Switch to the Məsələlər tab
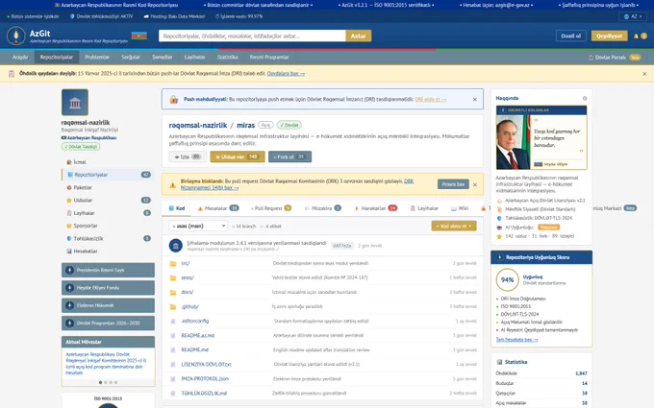 tap(217, 208)
